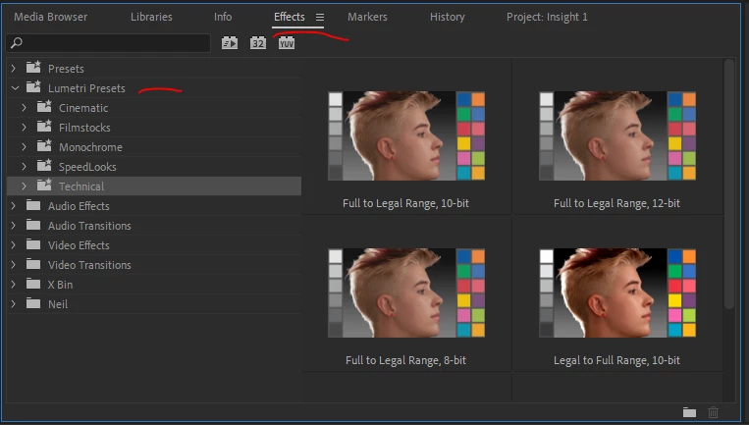Click the 'Legal to Full Range, 10-bit' label
The width and height of the screenshot is (749, 425).
pyautogui.click(x=616, y=360)
